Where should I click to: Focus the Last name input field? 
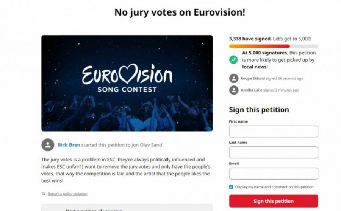273,152
